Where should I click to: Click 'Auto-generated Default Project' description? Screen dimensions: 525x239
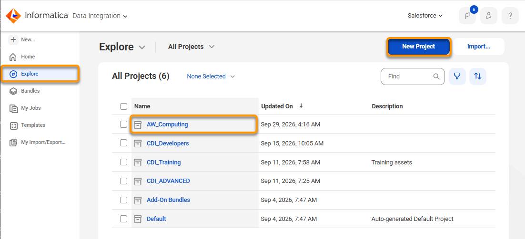coord(413,219)
